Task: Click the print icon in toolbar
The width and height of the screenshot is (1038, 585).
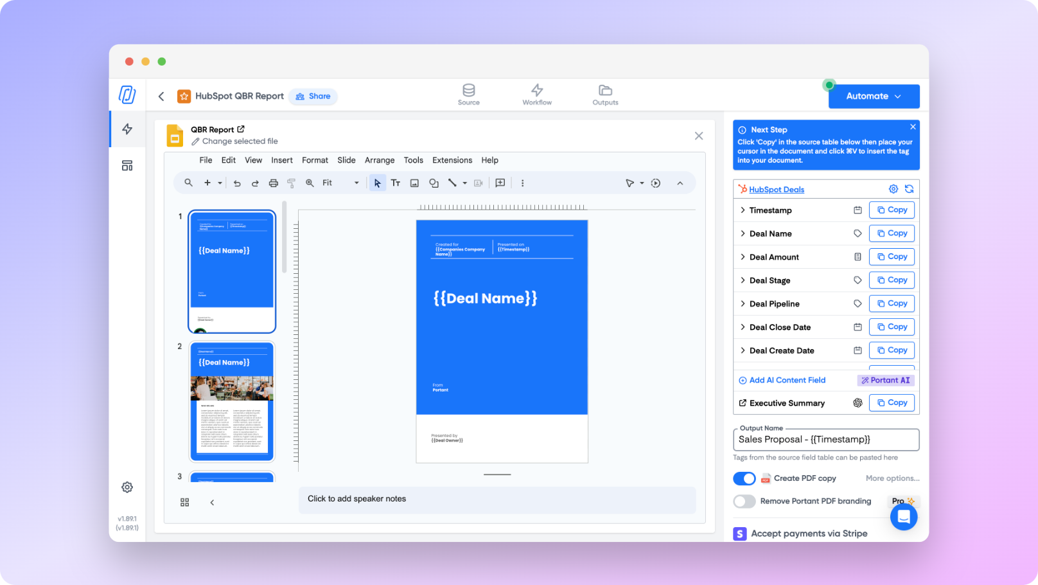Action: click(273, 183)
